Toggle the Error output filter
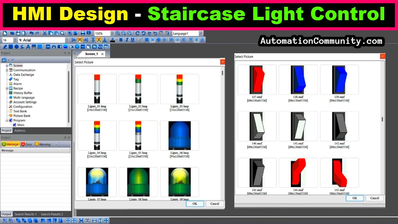Viewport: 398px width, 224px height. [x=26, y=144]
